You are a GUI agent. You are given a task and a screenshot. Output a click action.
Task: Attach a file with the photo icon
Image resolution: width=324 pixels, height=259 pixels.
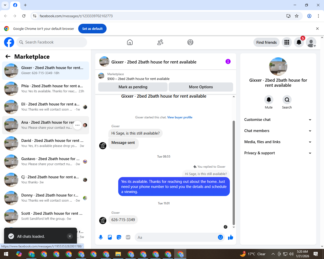[x=110, y=237]
